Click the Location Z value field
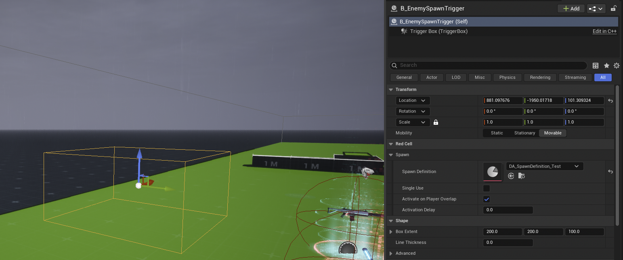623x260 pixels. pos(584,100)
